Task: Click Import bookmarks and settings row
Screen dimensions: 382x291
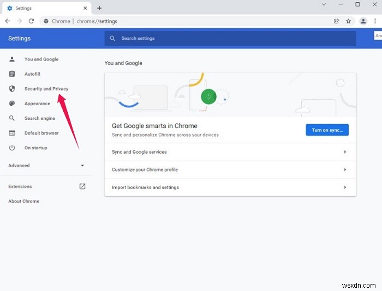Action: [x=230, y=187]
